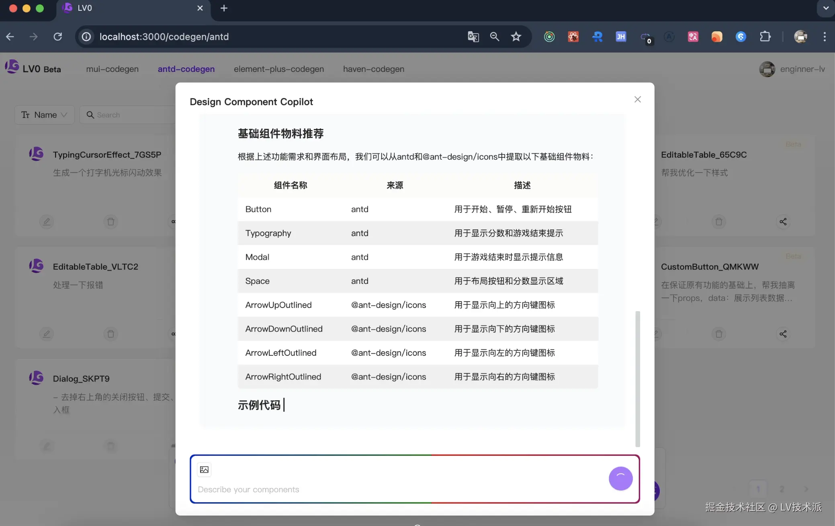Open the browser tab list chevron
Viewport: 835px width, 526px height.
[x=826, y=8]
